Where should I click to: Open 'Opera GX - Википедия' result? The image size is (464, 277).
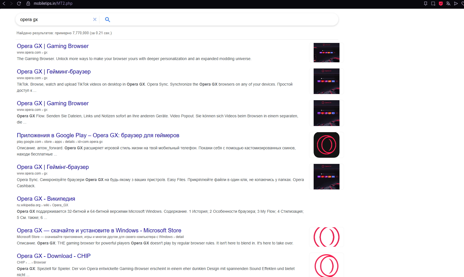pos(46,199)
